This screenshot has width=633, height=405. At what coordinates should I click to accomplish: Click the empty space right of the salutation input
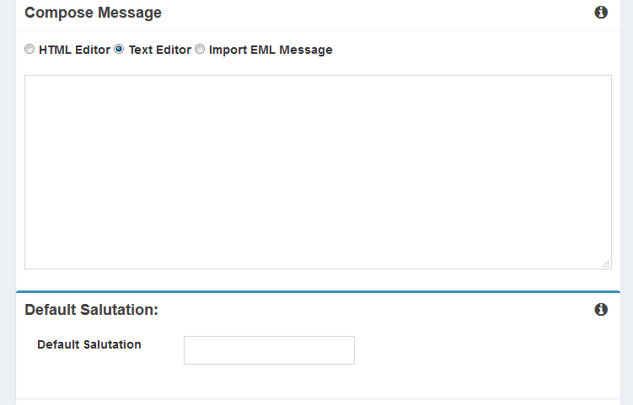tap(480, 350)
